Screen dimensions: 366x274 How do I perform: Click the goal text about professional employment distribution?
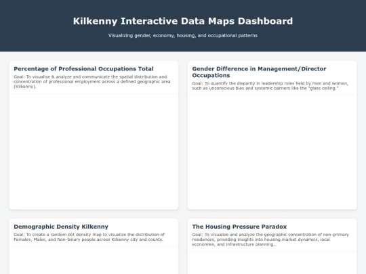(92, 82)
